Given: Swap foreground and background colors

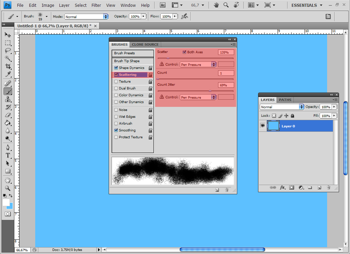Looking at the screenshot, I should (11, 196).
